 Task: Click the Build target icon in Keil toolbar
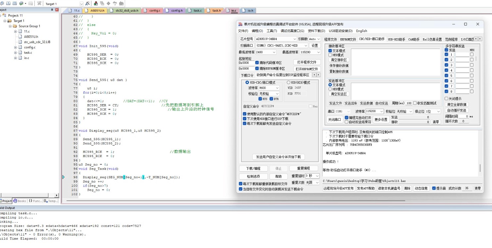coord(8,3)
